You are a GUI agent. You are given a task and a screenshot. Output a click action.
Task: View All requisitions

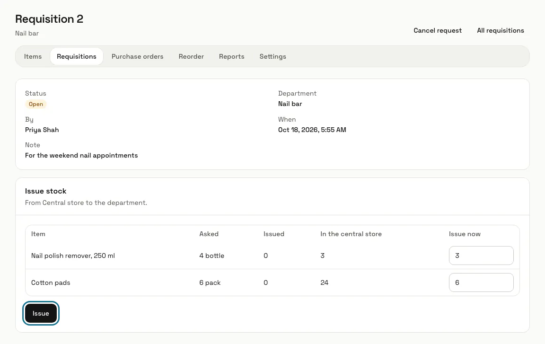click(x=501, y=31)
